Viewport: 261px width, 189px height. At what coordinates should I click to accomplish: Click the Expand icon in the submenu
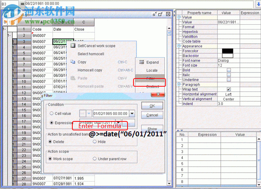pos(142,62)
